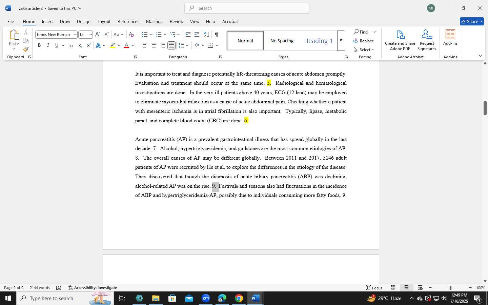
Task: Open the References tab
Action: click(x=128, y=21)
